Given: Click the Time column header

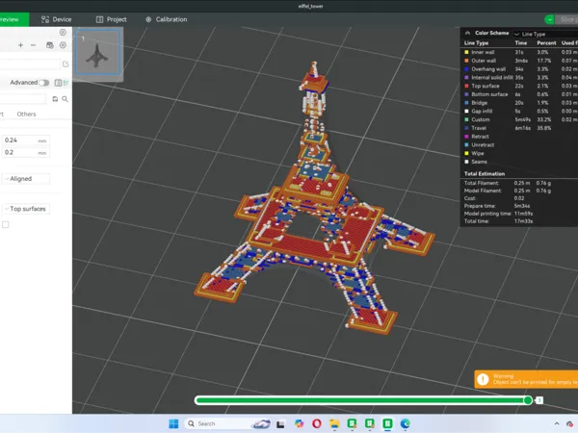Looking at the screenshot, I should click(x=521, y=43).
